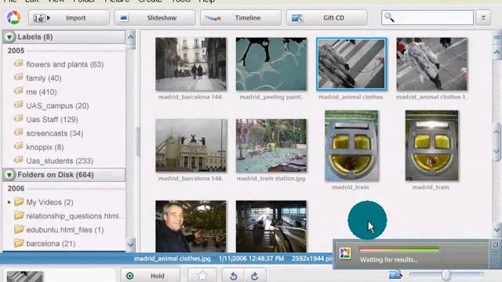Viewport: 502px width, 282px height.
Task: Start a Slideshow
Action: 155,18
